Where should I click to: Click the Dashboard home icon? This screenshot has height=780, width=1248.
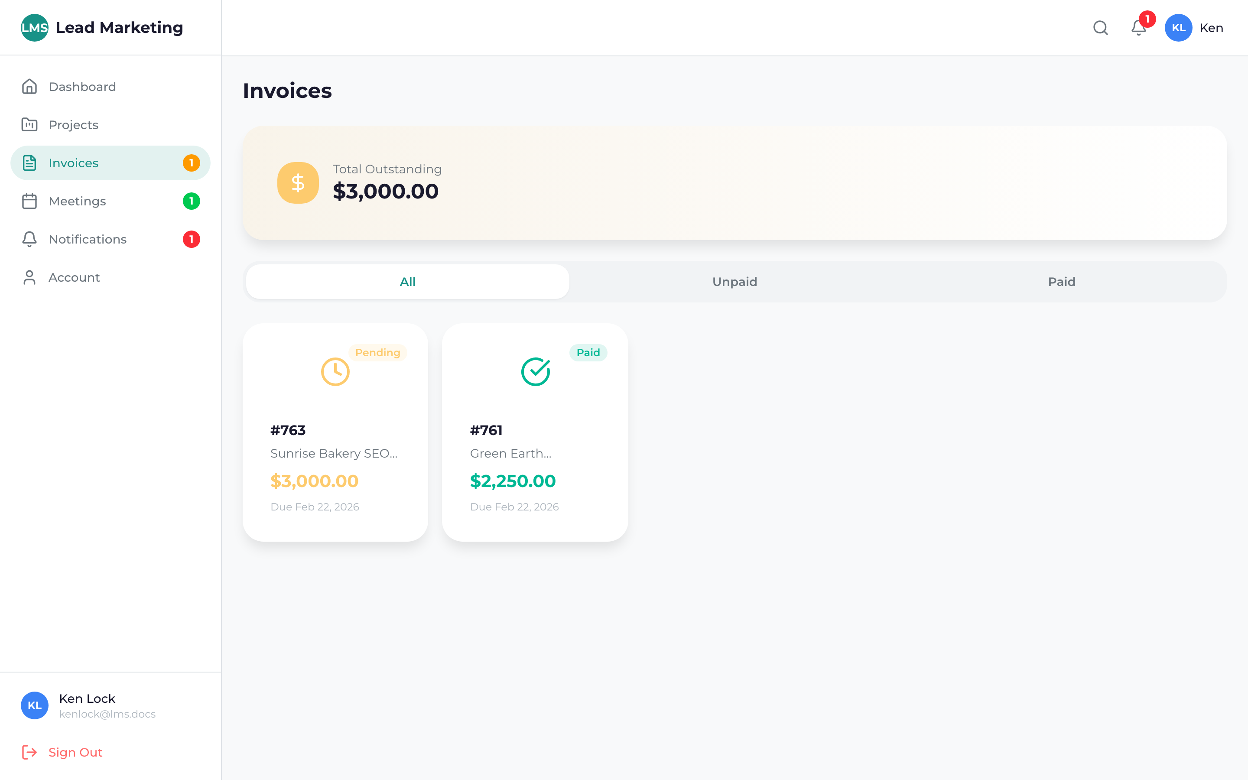tap(29, 87)
